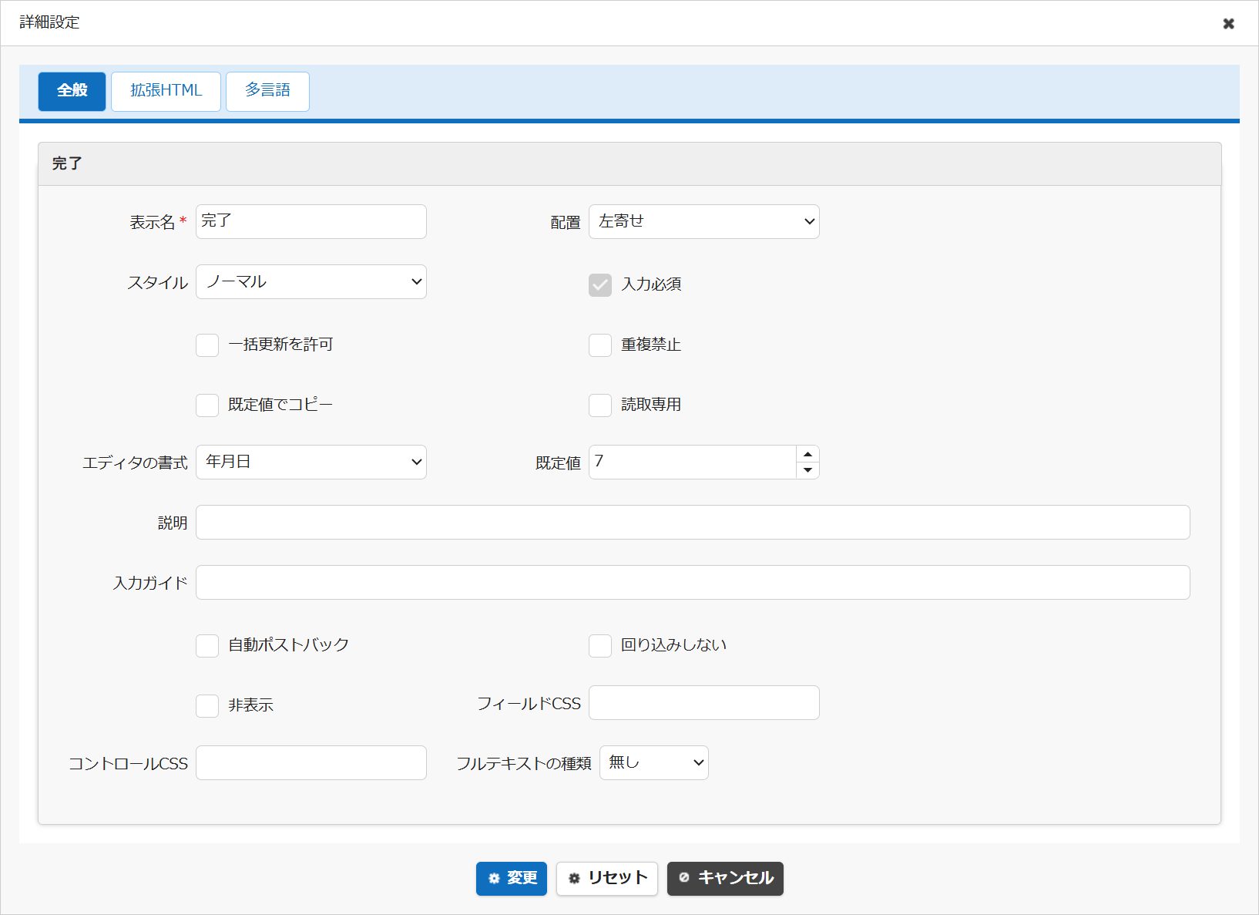This screenshot has height=915, width=1259.
Task: Check the 重複禁止 option
Action: pyautogui.click(x=600, y=345)
